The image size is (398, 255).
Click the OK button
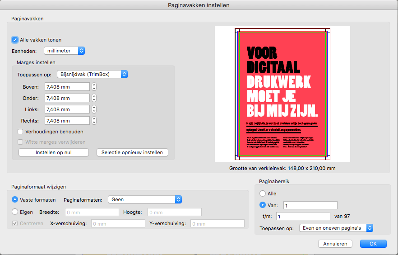pos(373,244)
